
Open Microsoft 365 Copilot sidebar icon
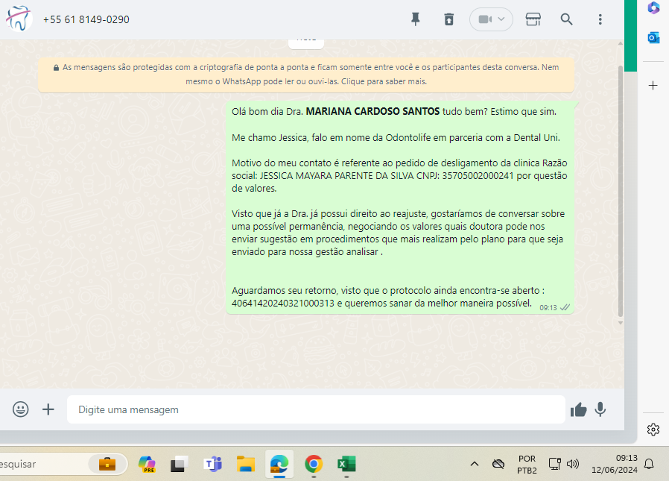(x=653, y=8)
